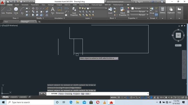Select the Line drawing tool
Image resolution: width=188 pixels, height=105 pixels.
tap(3, 10)
